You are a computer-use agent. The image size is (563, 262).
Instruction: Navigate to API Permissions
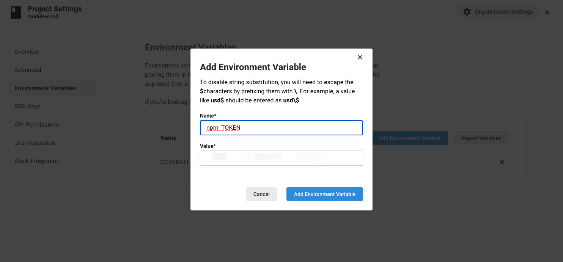point(36,124)
